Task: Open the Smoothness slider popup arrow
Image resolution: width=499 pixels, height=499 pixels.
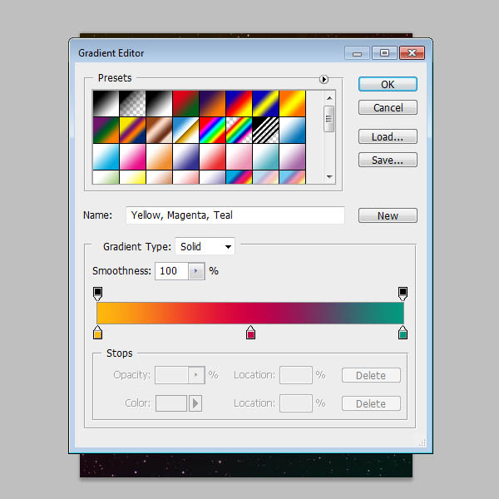Action: coord(196,271)
